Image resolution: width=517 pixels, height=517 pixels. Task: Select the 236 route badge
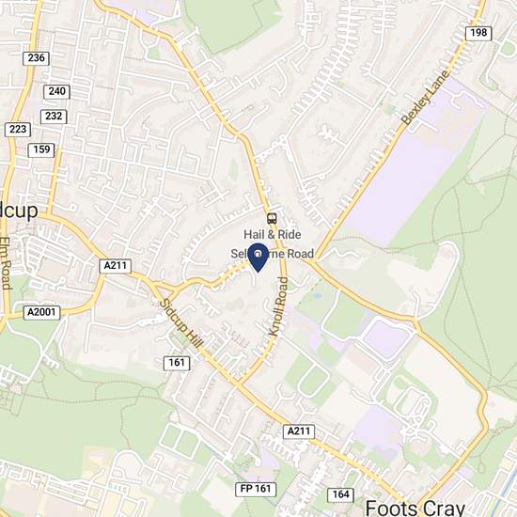click(37, 58)
